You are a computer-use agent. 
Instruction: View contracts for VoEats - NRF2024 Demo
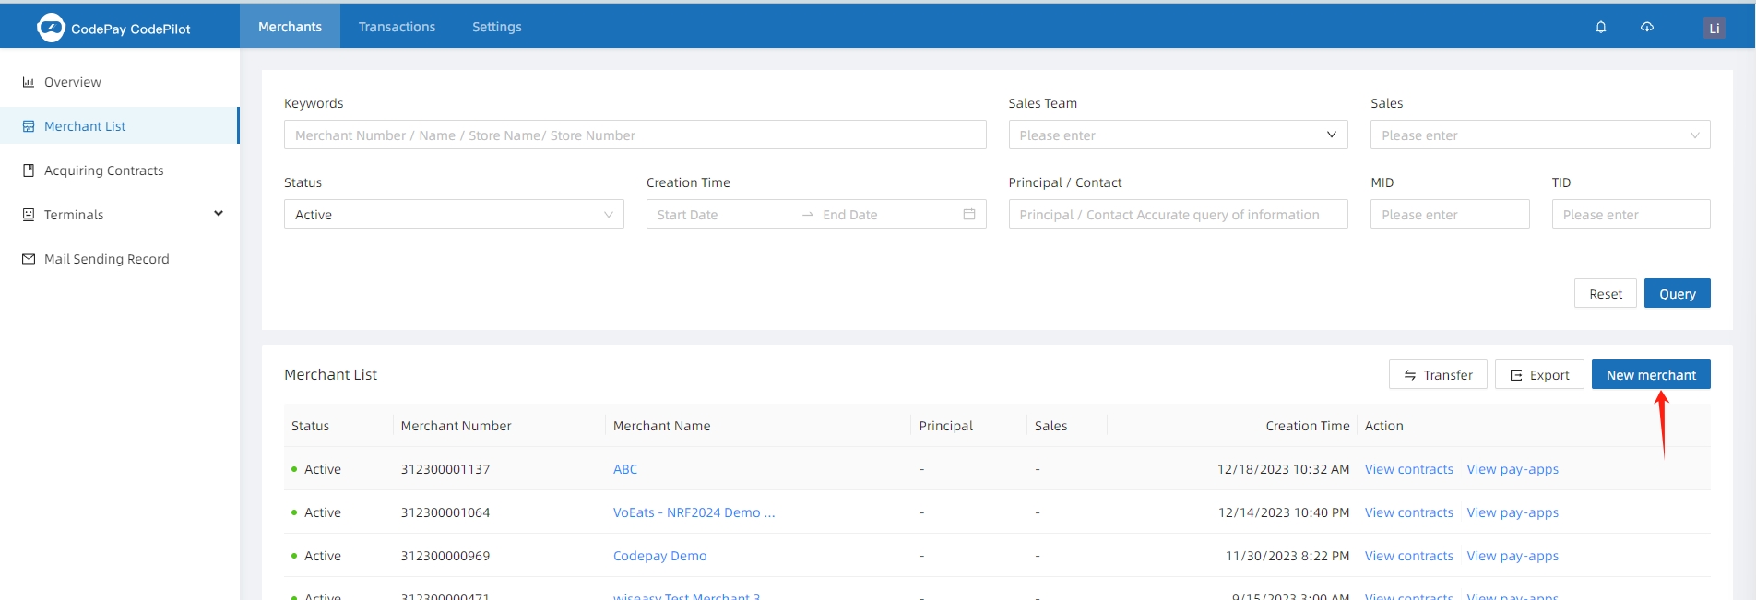click(1409, 512)
